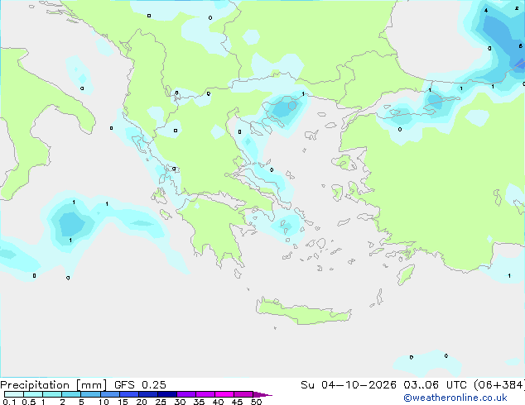
Task: Pick the bright magenta legend swatch at 40
Action: [224, 394]
